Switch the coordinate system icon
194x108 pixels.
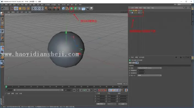click(x=45, y=9)
